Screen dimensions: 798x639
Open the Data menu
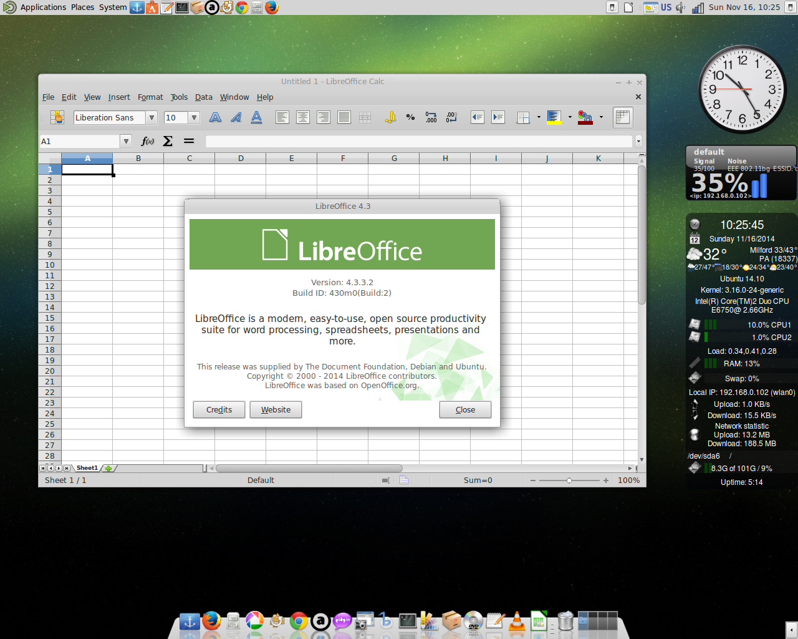click(203, 97)
